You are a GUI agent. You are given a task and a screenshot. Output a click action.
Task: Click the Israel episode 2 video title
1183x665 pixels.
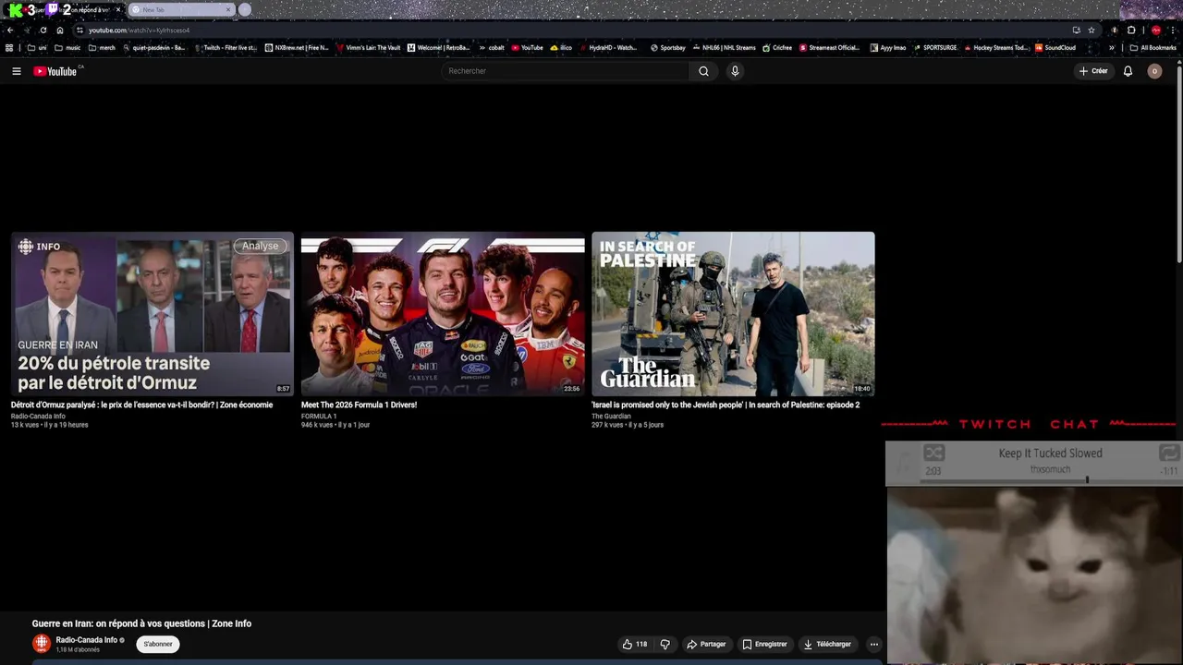tap(726, 405)
